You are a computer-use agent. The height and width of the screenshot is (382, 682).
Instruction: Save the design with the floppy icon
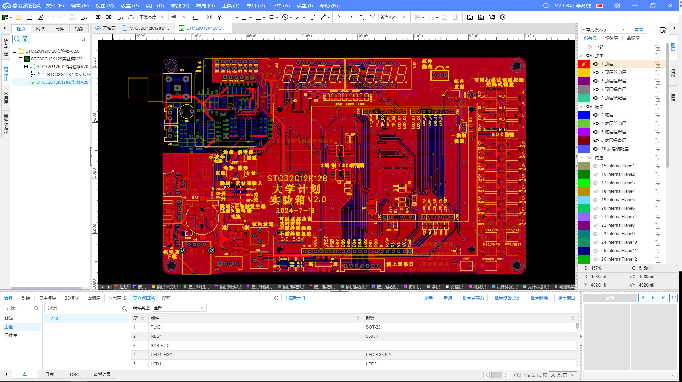click(x=30, y=17)
